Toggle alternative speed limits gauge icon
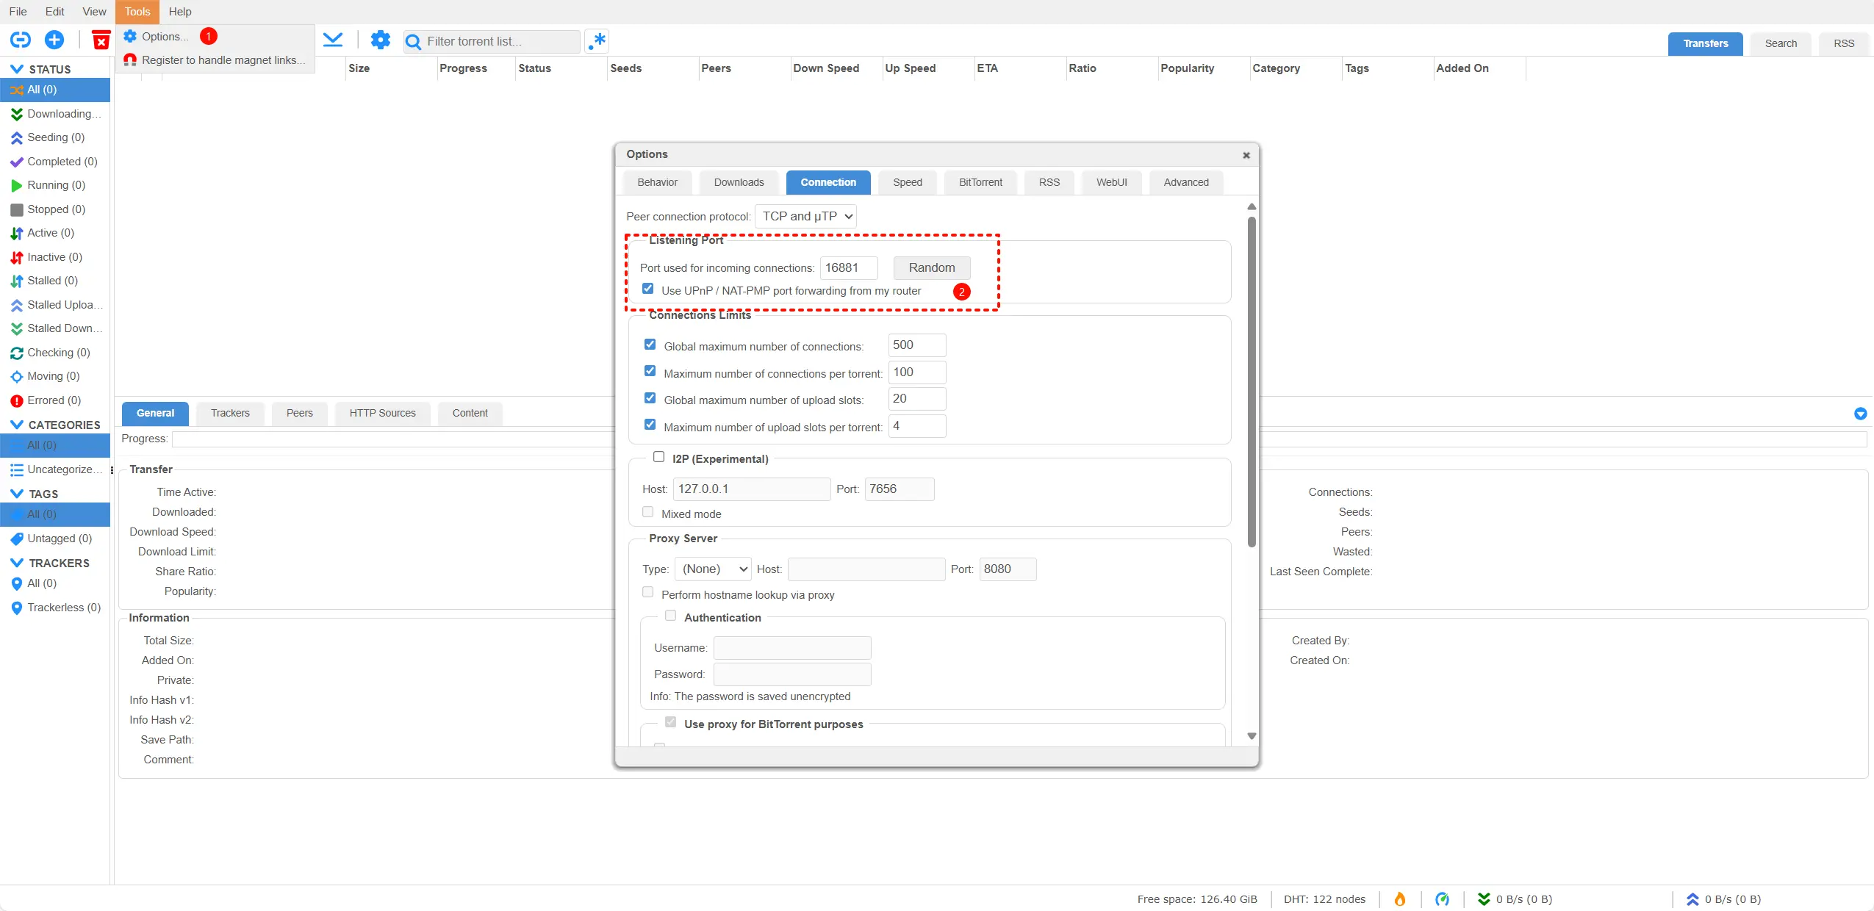 pyautogui.click(x=1442, y=899)
